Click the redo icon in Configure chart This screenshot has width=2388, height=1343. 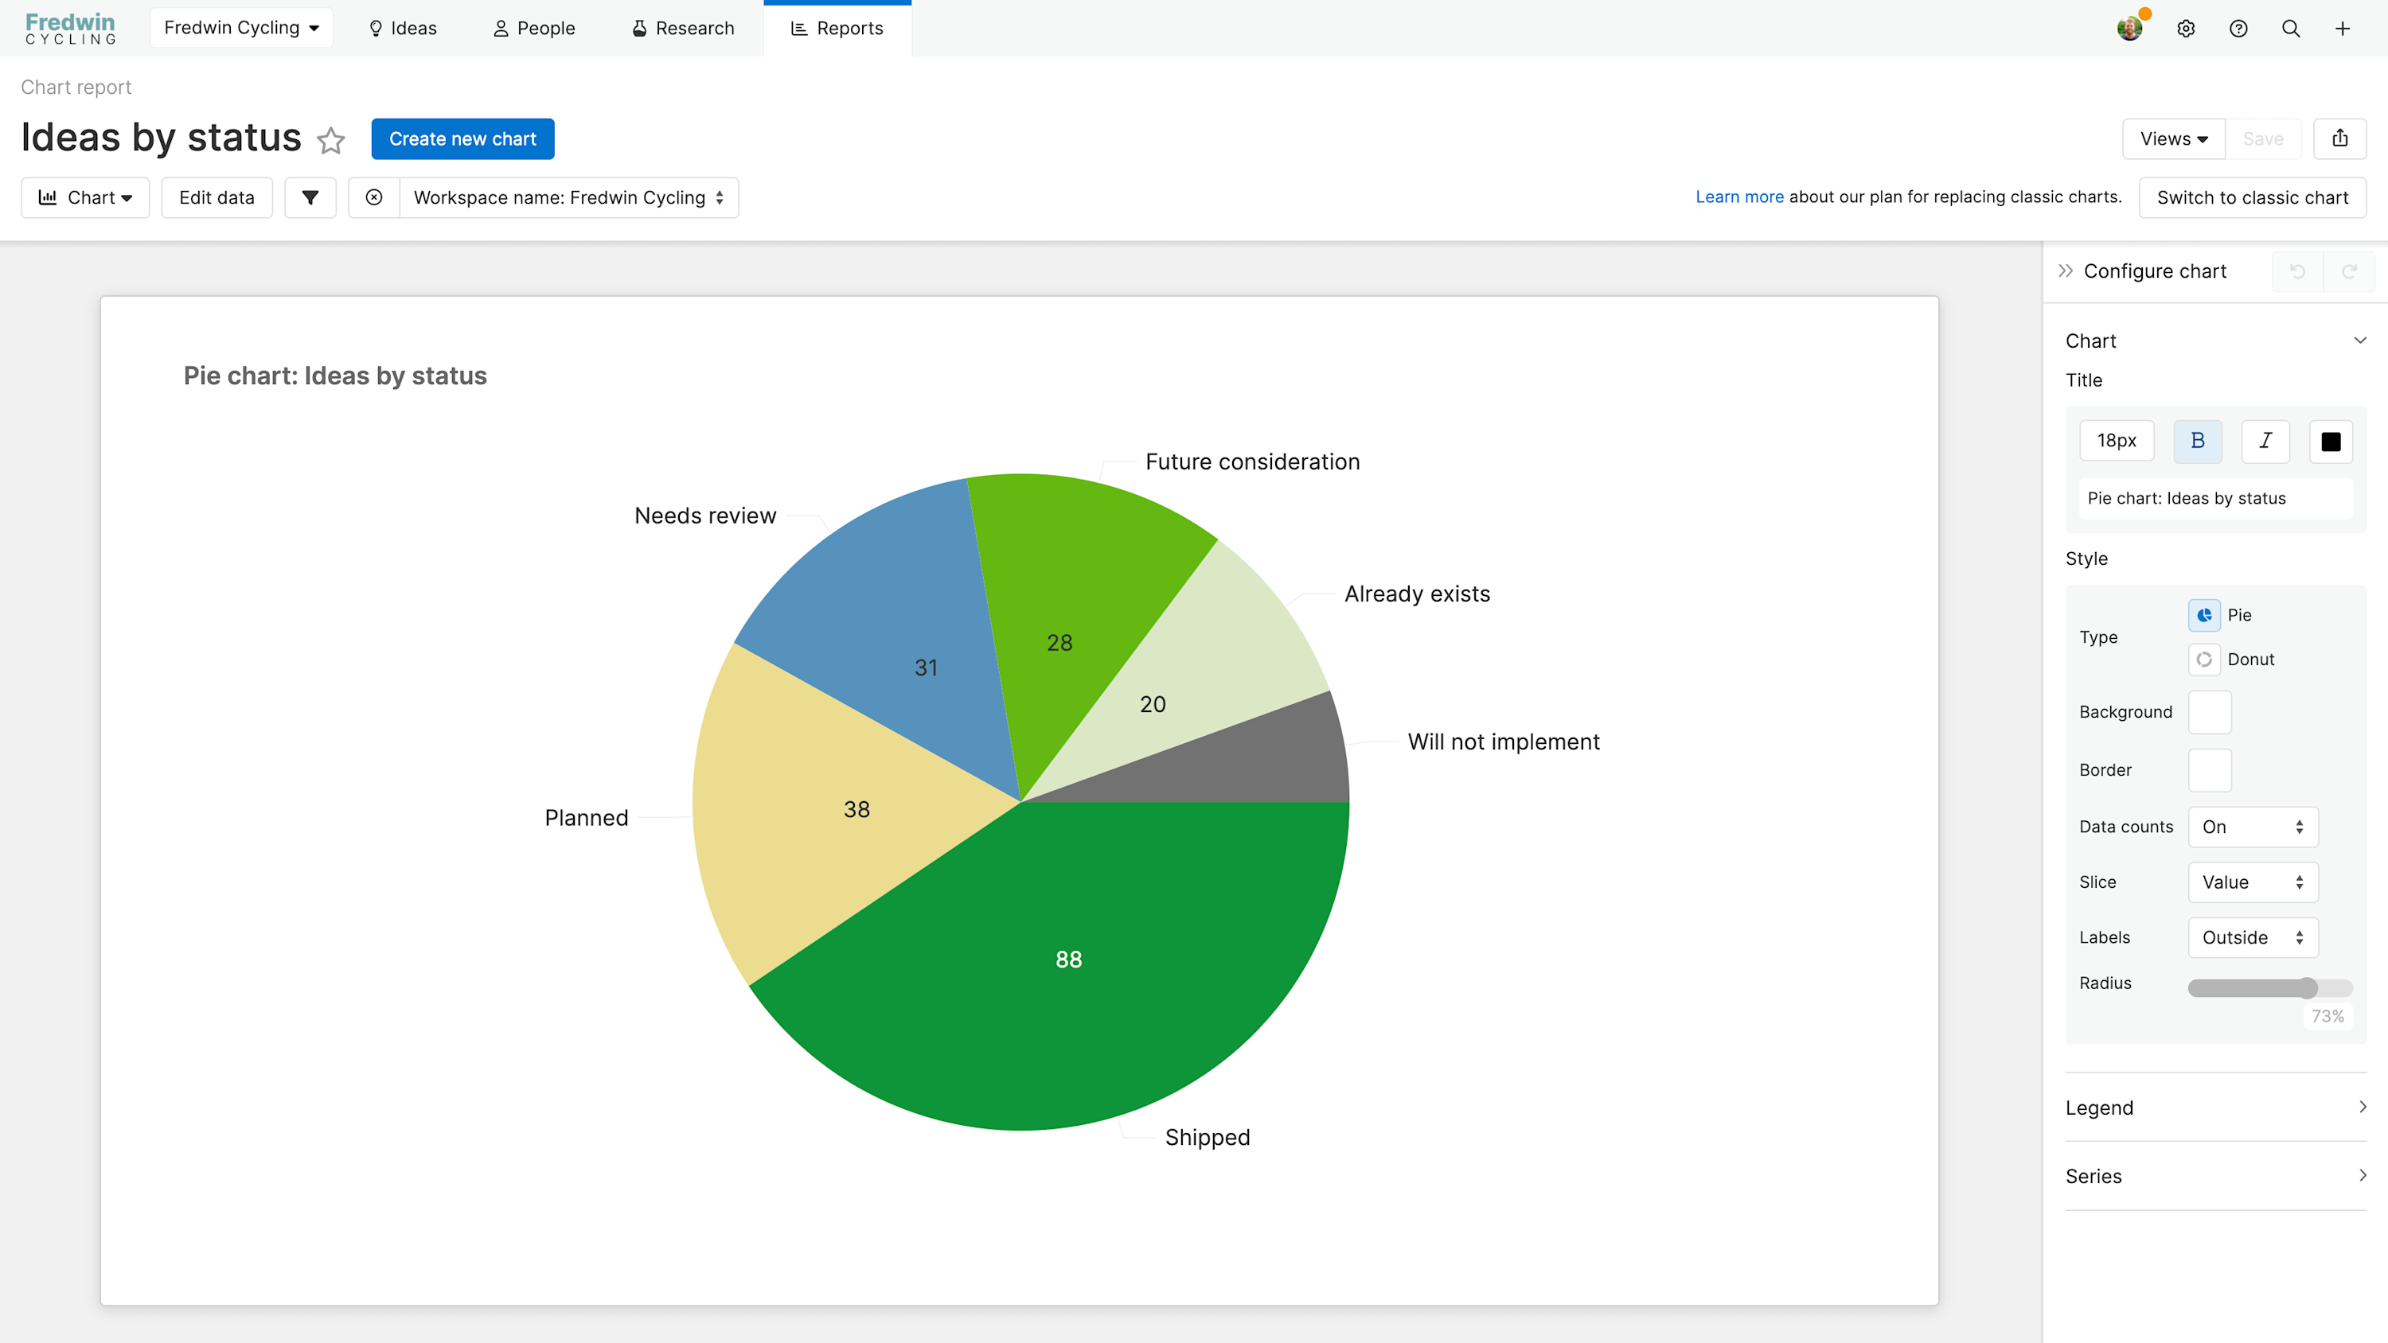coord(2351,271)
